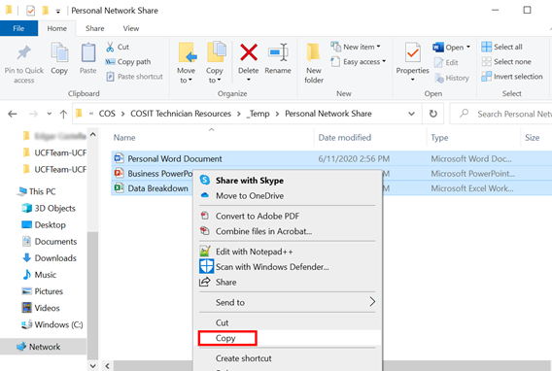This screenshot has width=552, height=371.
Task: Click _Temp in the breadcrumb
Action: pos(258,114)
